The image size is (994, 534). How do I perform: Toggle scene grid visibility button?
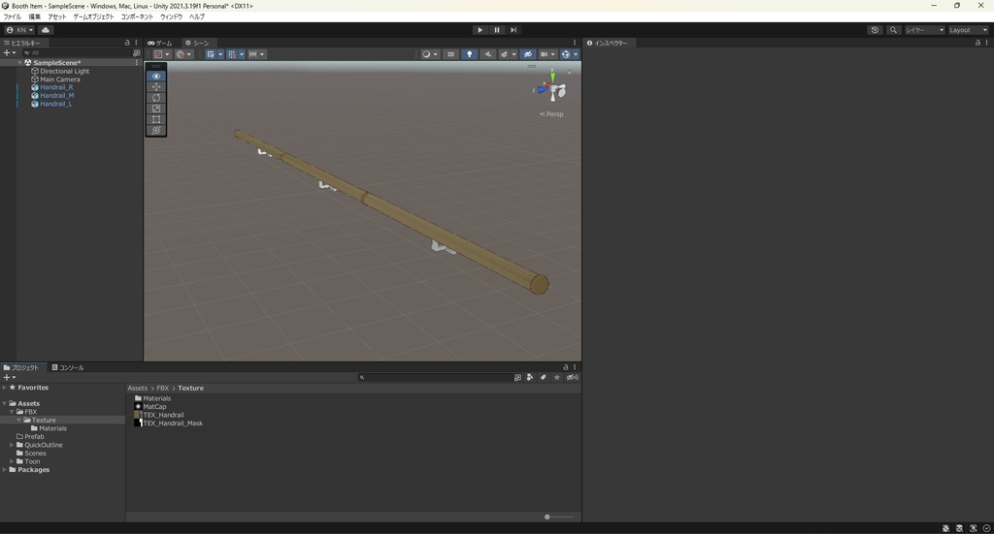tap(211, 54)
